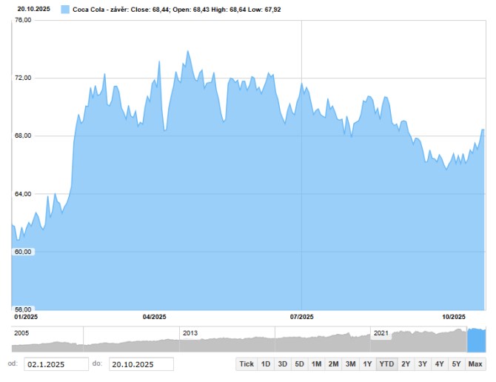Click highlighted selection in overview navigator
Viewport: 496px width, 382px height.
coord(476,340)
